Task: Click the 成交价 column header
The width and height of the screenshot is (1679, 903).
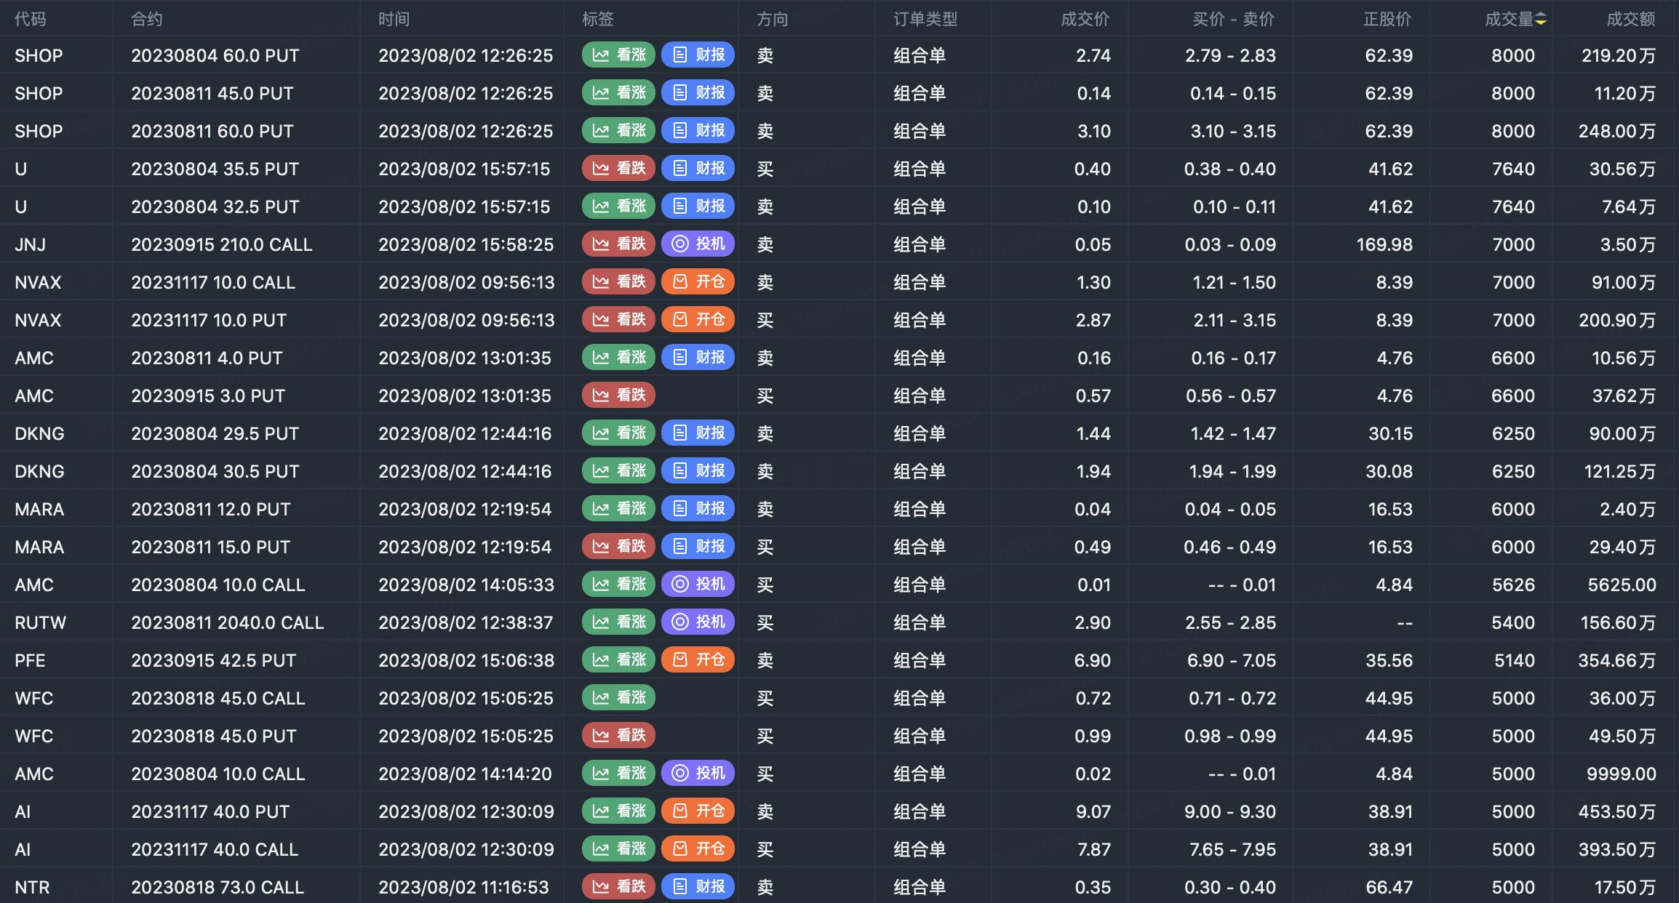Action: 1085,20
